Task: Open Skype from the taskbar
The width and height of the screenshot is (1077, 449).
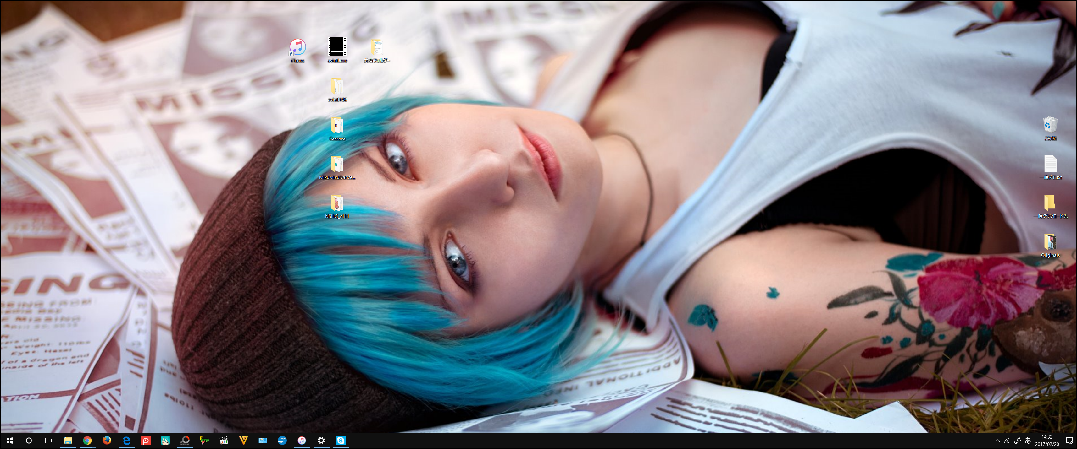Action: pos(341,440)
